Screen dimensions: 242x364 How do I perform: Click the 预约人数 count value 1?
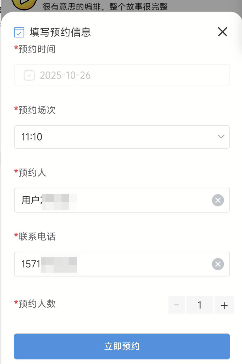click(199, 305)
